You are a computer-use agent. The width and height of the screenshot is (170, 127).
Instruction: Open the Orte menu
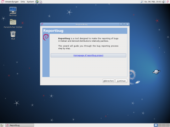(23, 2)
